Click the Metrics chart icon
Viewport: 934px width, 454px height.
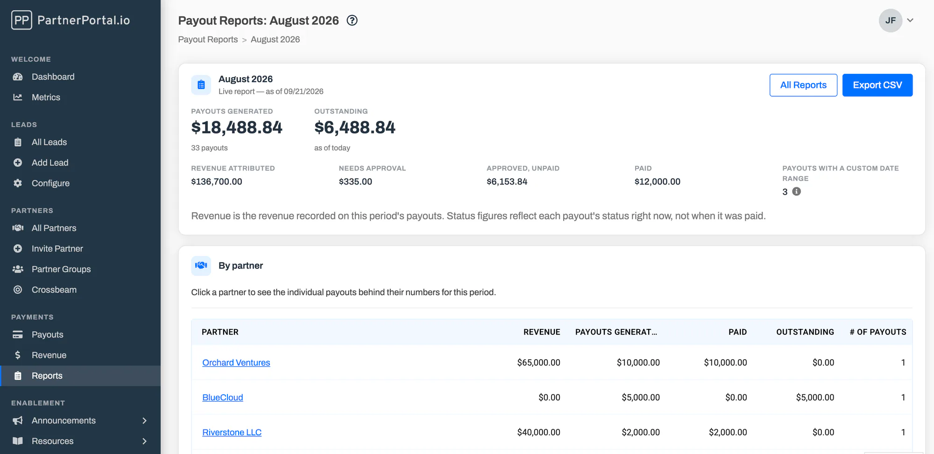[18, 97]
